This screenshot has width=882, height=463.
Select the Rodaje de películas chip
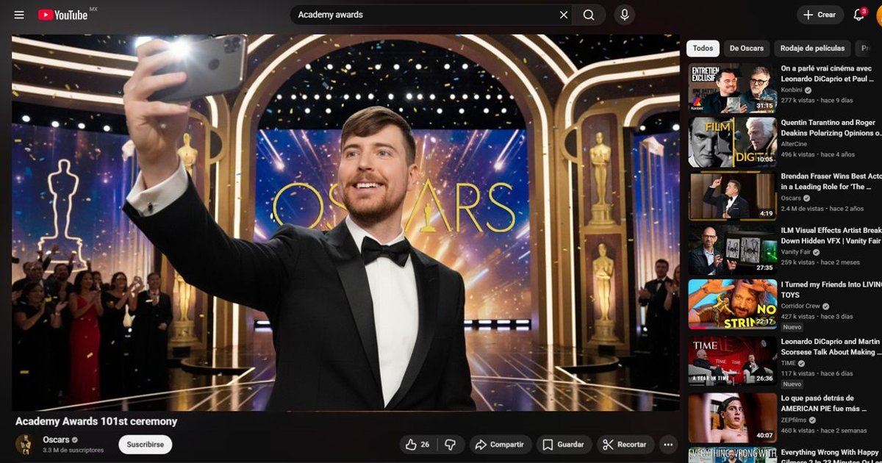pyautogui.click(x=812, y=49)
